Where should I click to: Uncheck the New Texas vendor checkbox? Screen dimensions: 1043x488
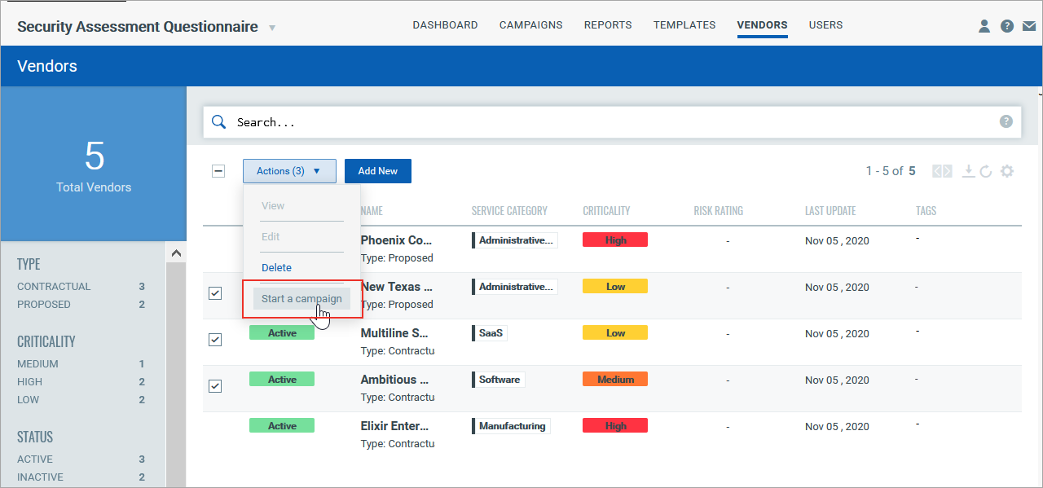point(215,293)
